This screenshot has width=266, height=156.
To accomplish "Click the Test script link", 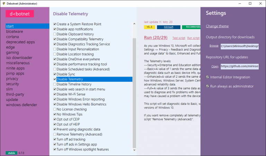I will 179,38.
